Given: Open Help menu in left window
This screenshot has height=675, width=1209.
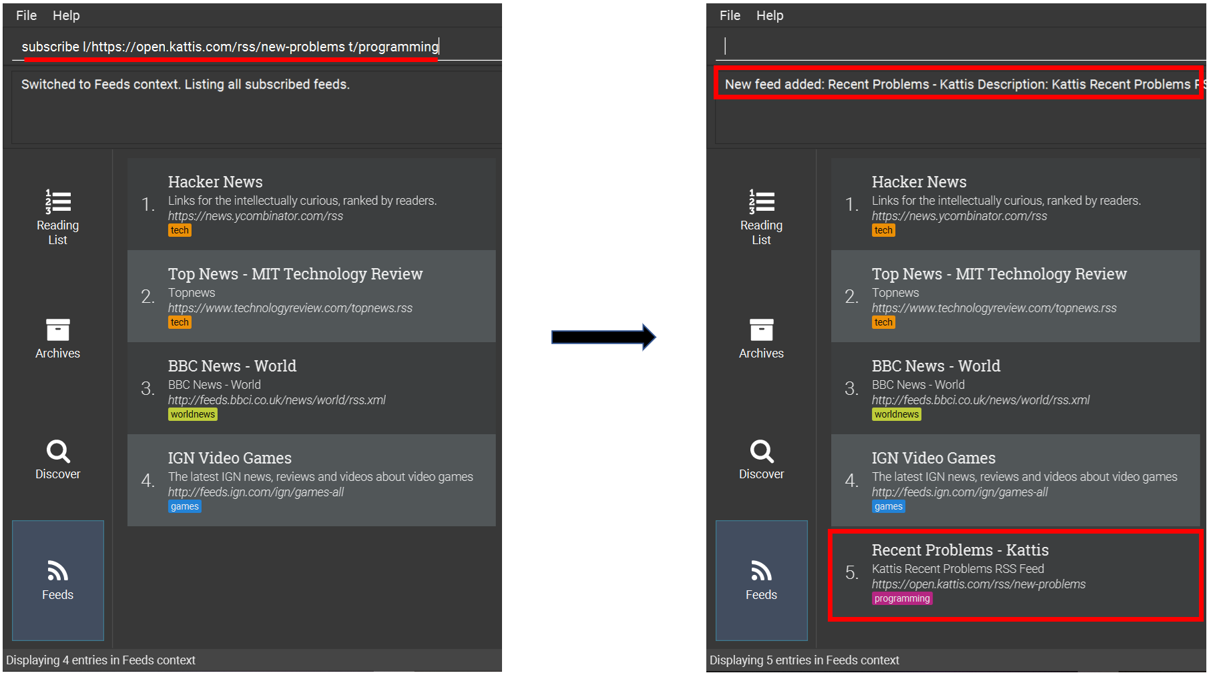Looking at the screenshot, I should pyautogui.click(x=66, y=15).
